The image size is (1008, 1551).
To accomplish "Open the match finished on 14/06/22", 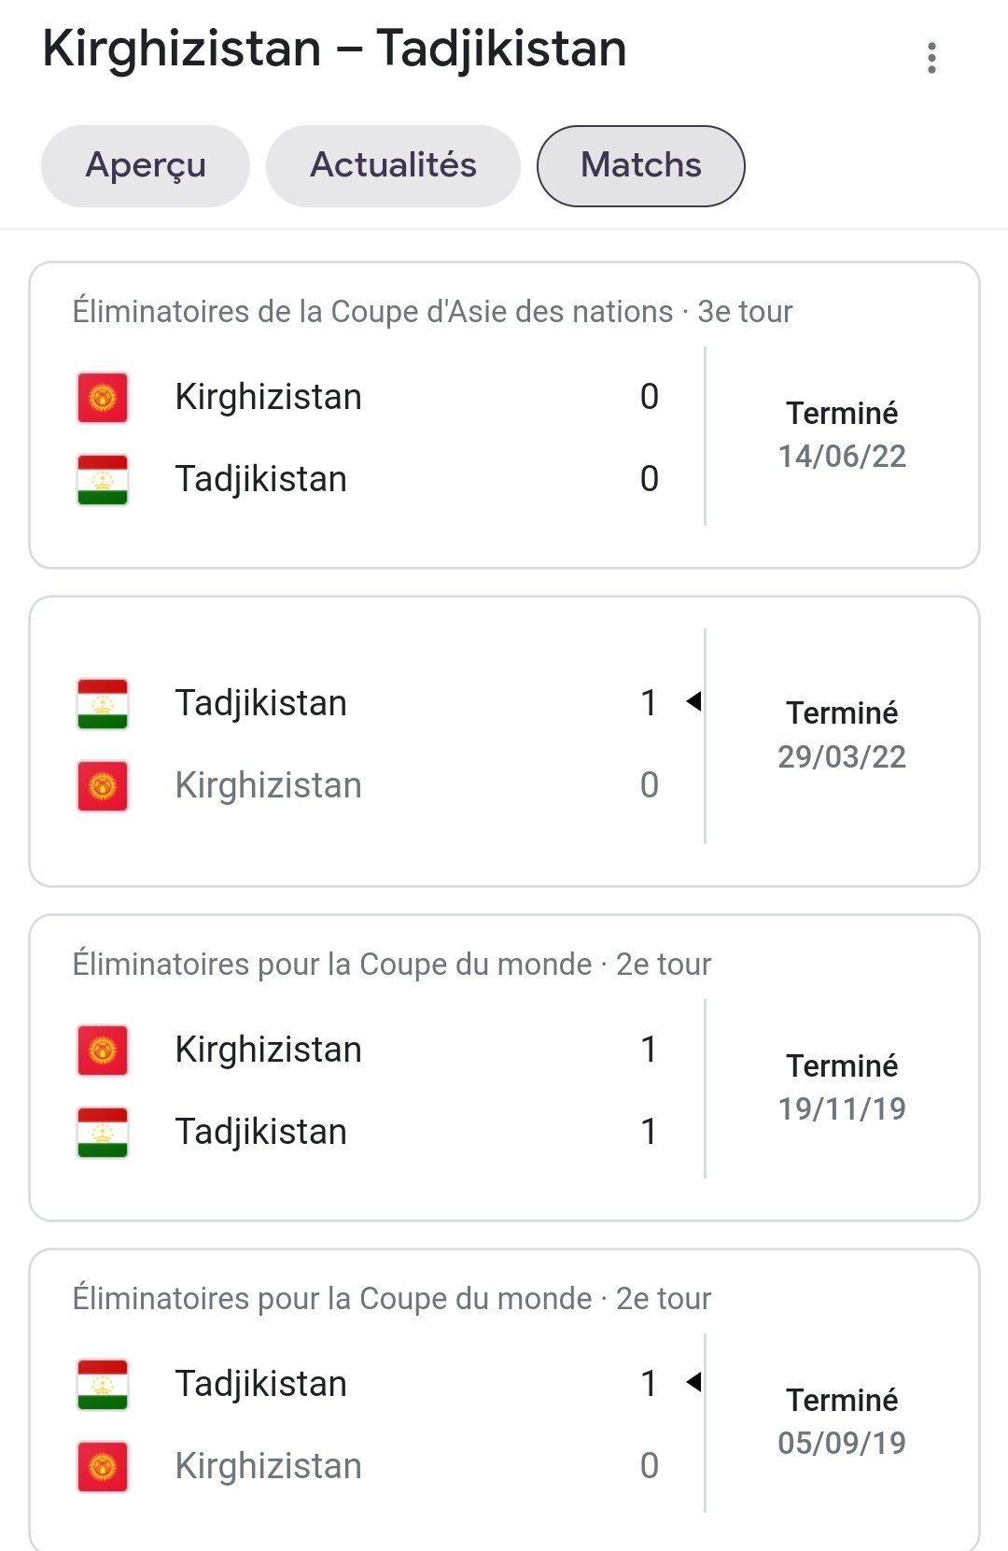I will (505, 416).
